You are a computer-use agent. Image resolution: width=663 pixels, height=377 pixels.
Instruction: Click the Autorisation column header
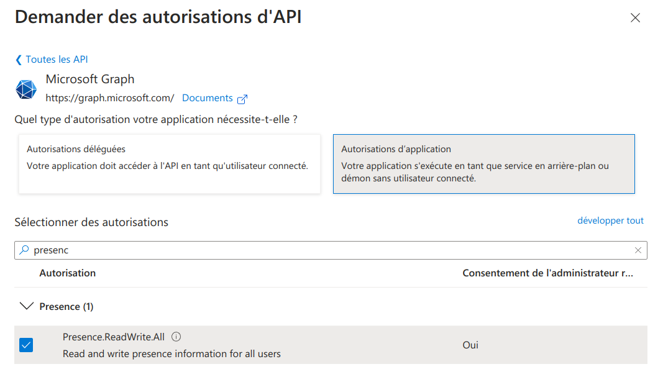(68, 273)
